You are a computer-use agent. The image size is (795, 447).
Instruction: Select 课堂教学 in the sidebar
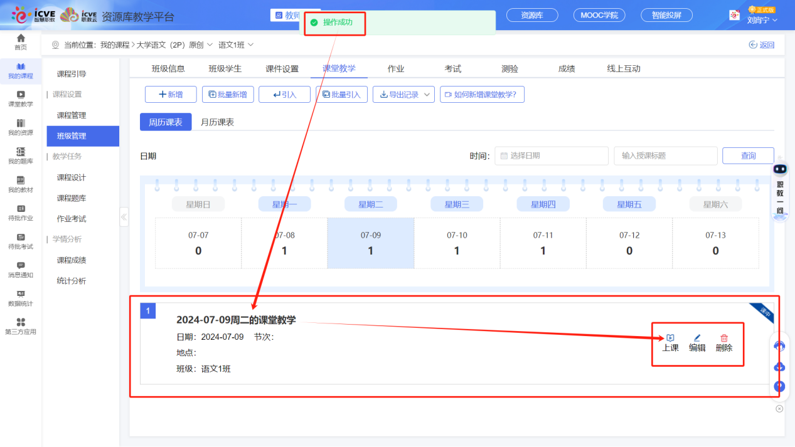pyautogui.click(x=21, y=97)
